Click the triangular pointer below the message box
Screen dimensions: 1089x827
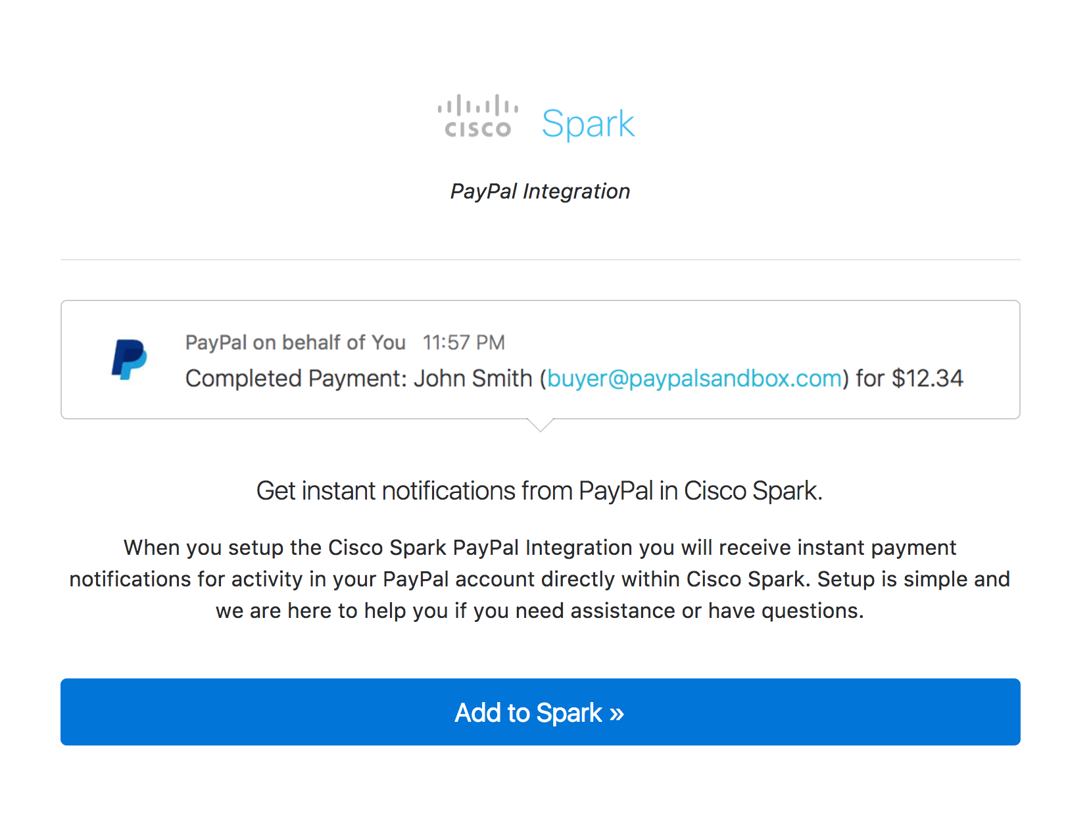coord(541,425)
